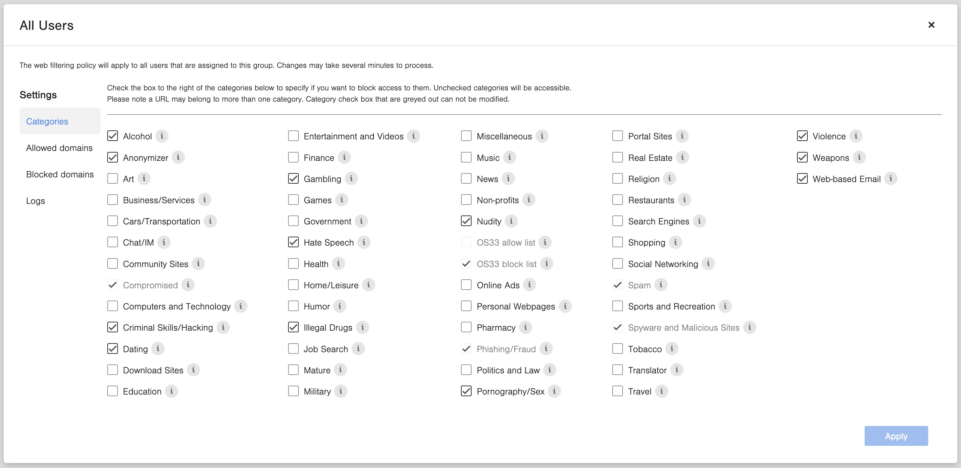Uncheck the Dating checkbox
This screenshot has width=961, height=468.
112,349
